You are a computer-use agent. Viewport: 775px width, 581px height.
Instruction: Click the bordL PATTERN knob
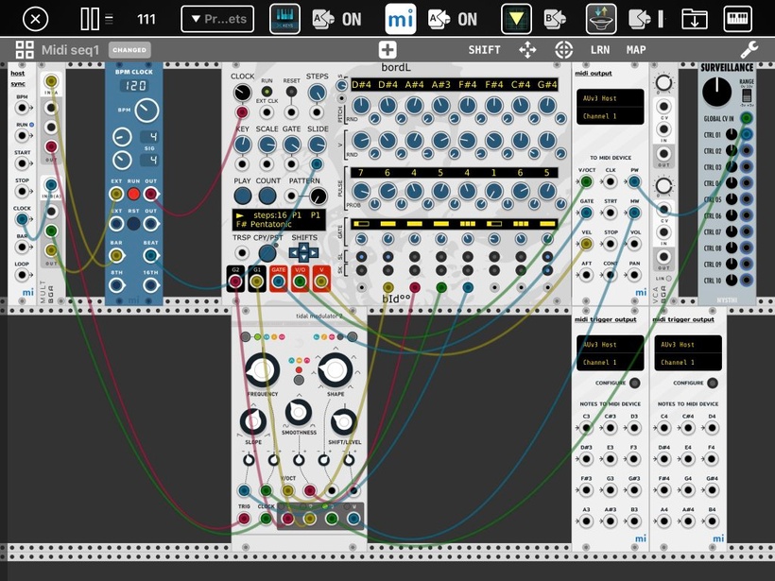click(x=319, y=197)
